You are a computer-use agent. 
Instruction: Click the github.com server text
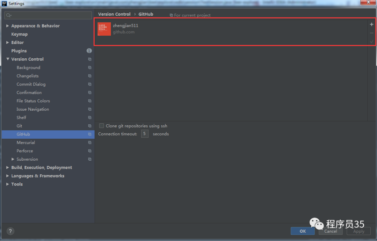pos(124,32)
